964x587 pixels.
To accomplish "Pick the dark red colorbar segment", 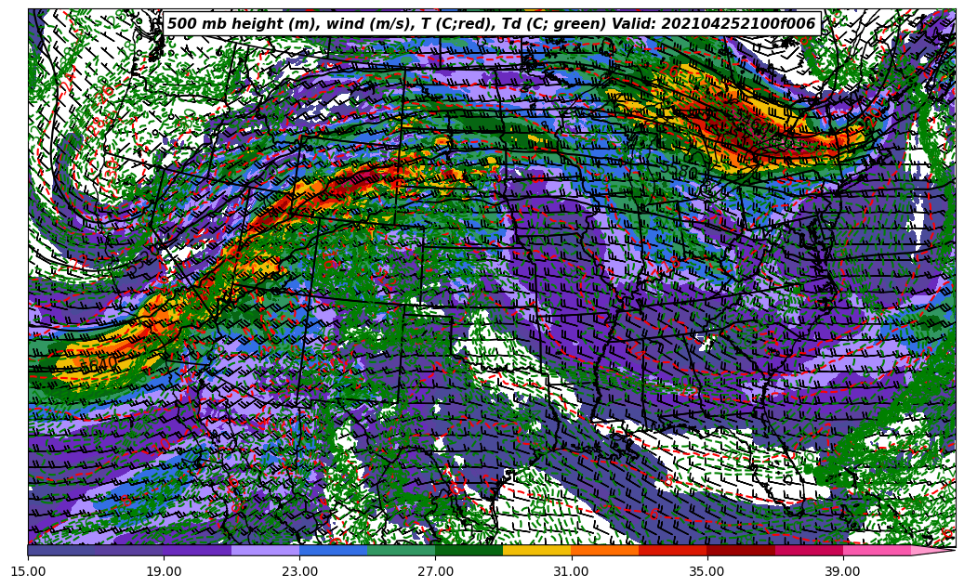I will (x=741, y=550).
